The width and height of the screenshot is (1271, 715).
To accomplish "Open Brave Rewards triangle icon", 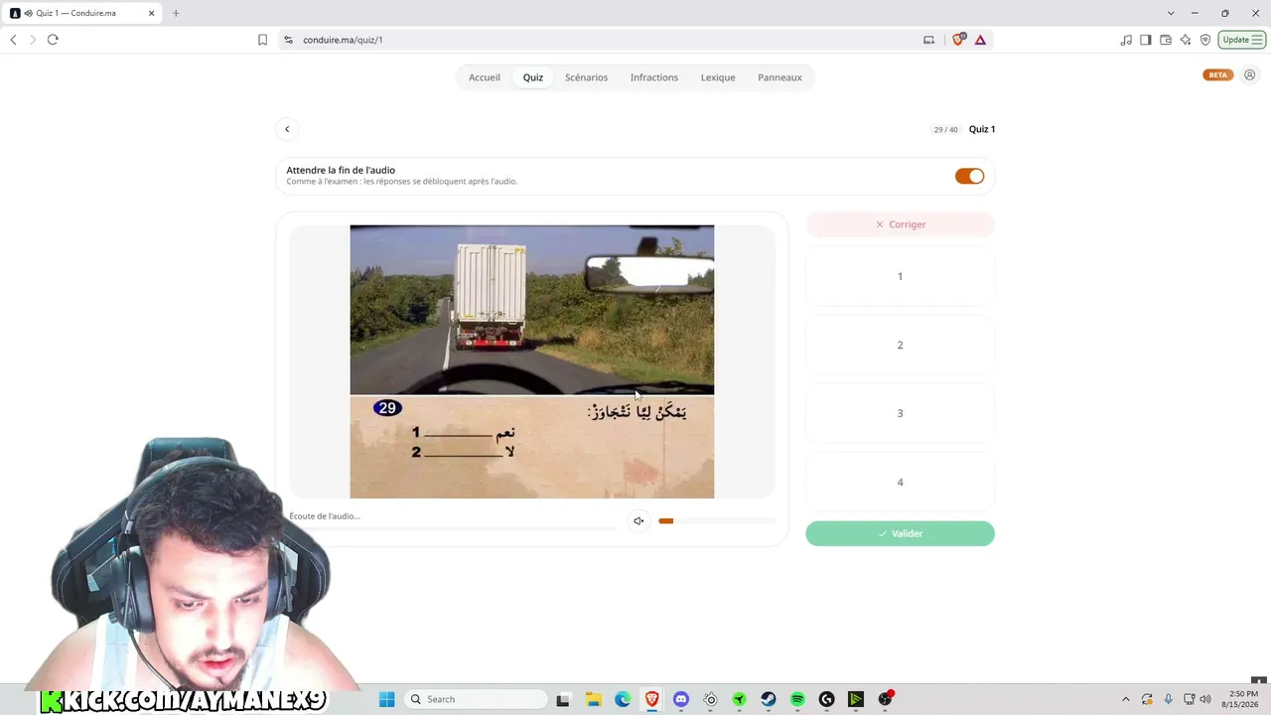I will click(980, 40).
